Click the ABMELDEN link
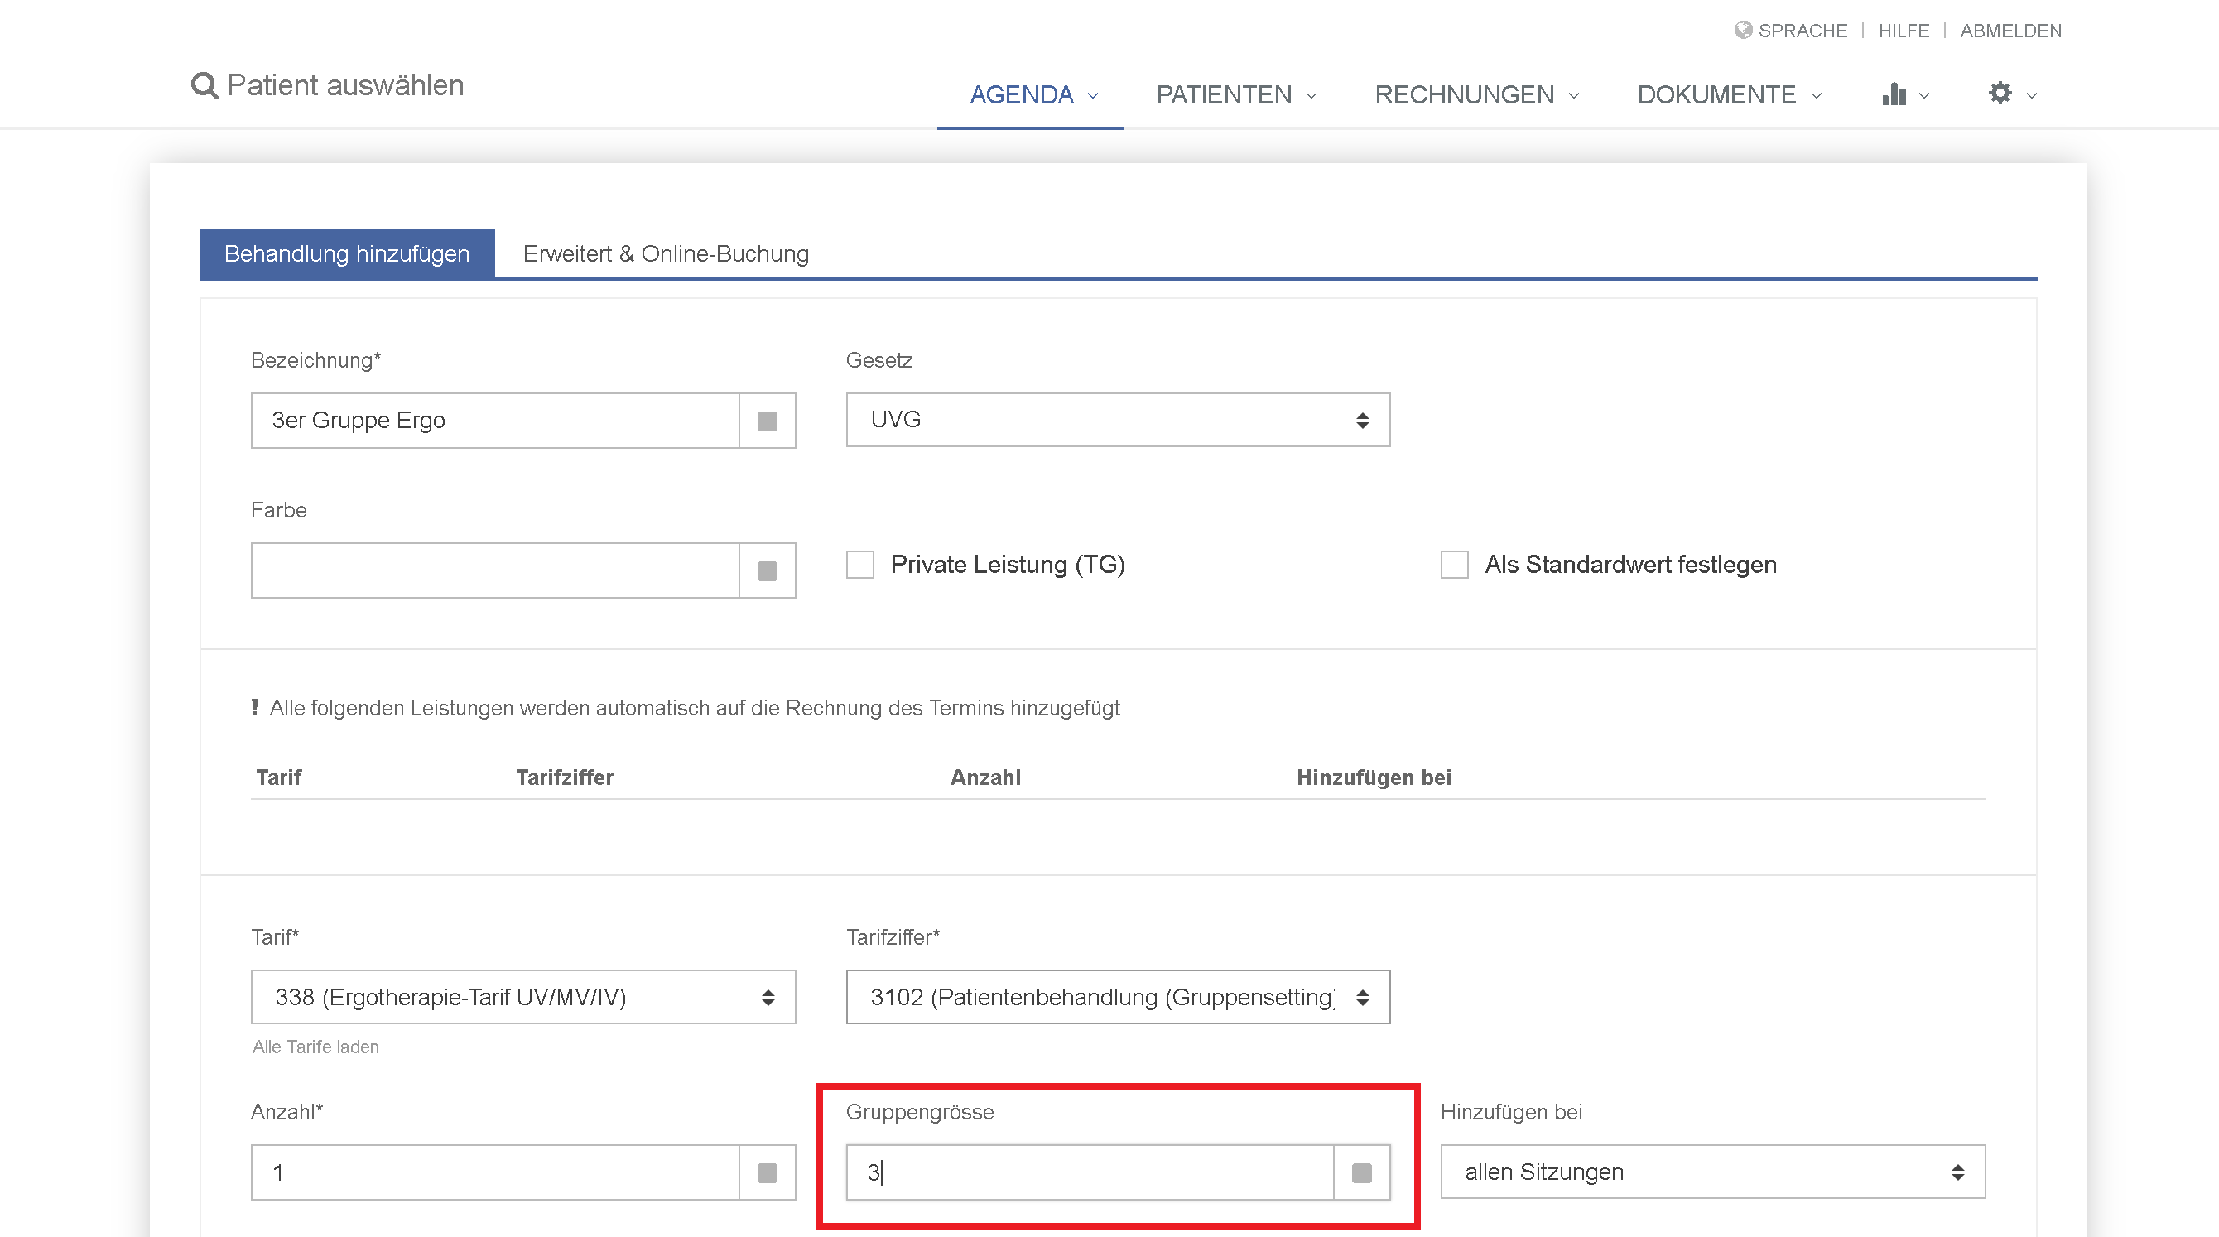The height and width of the screenshot is (1237, 2219). click(2010, 31)
